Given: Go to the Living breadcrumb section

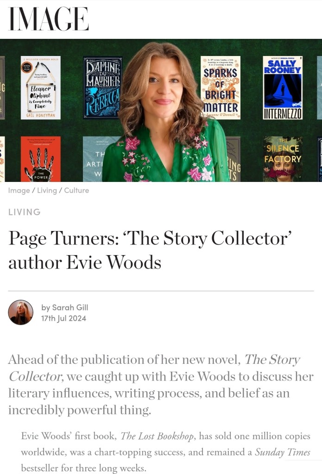Looking at the screenshot, I should [47, 190].
